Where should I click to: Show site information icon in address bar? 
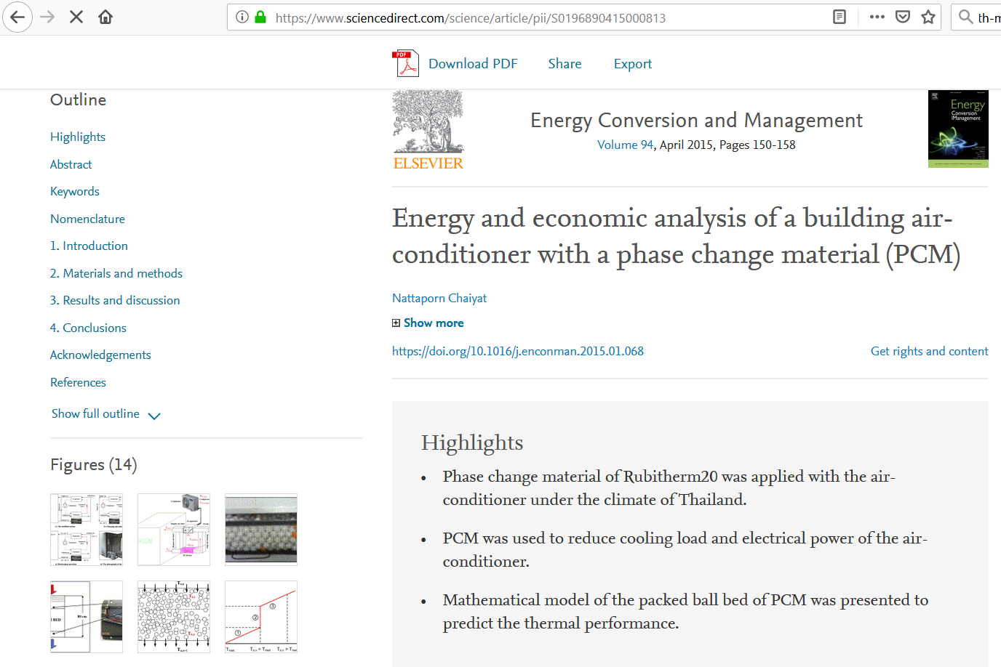point(242,17)
